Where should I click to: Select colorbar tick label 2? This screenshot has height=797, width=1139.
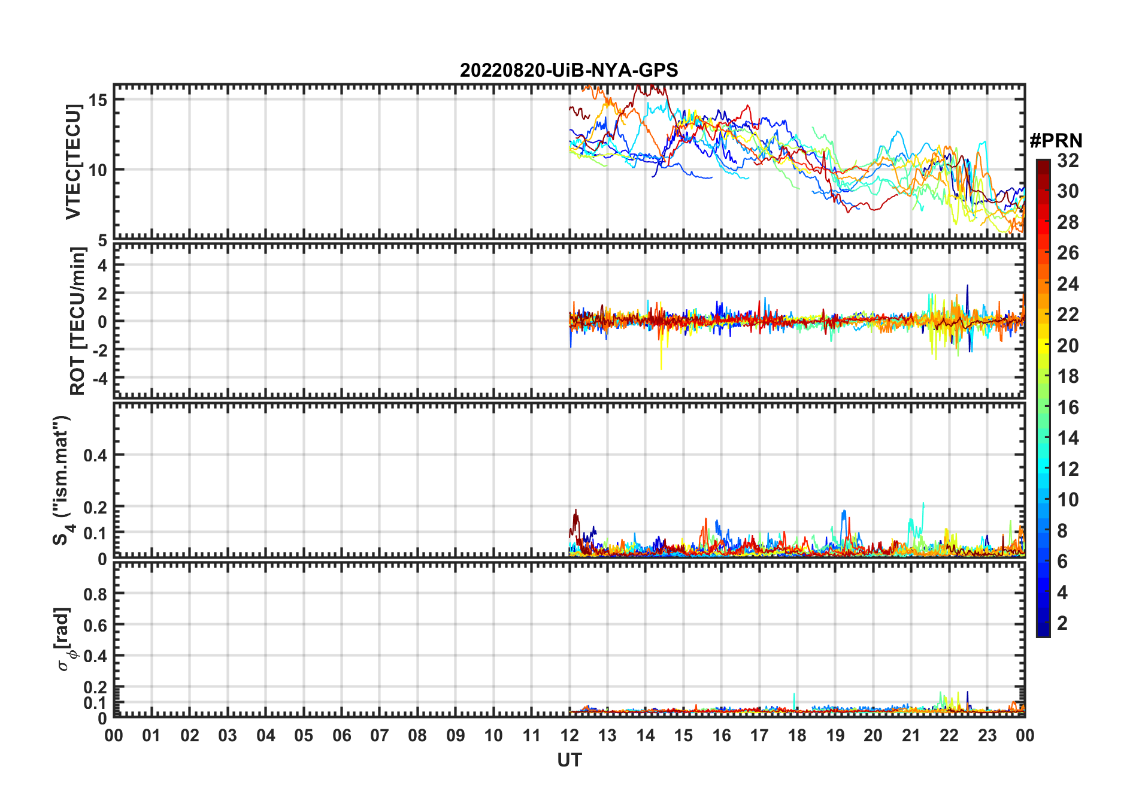(1062, 623)
